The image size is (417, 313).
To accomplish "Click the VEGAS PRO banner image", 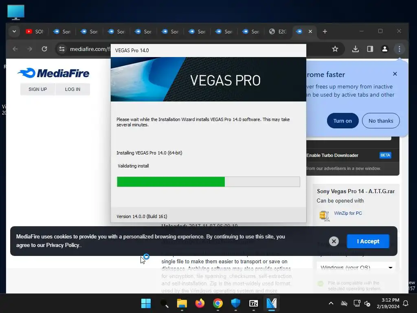I will (208, 79).
